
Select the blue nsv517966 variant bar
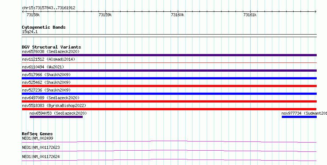pyautogui.click(x=169, y=78)
